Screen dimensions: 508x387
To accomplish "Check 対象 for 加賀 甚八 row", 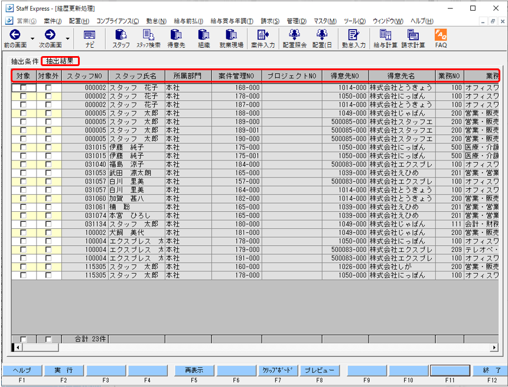I will 23,198.
